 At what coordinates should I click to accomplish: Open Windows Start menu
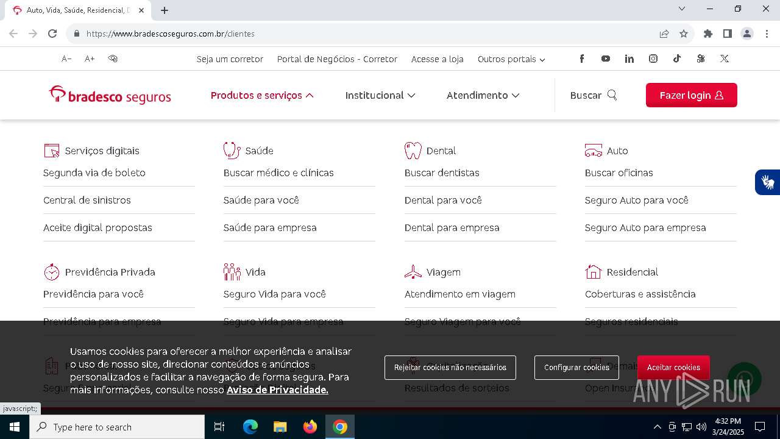pos(15,427)
